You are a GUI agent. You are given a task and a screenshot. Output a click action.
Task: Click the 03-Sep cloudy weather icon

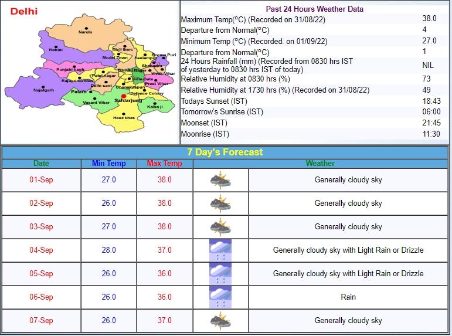pyautogui.click(x=220, y=227)
